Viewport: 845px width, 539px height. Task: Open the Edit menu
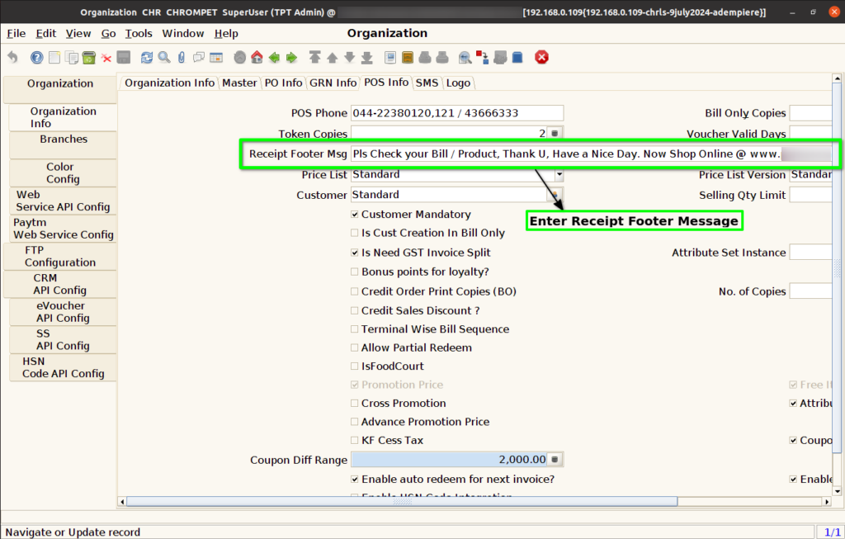tap(46, 33)
